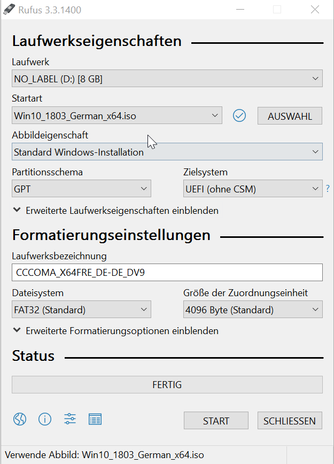Open the Dateisystem FAT32 dropdown
The image size is (334, 464).
[x=81, y=310]
